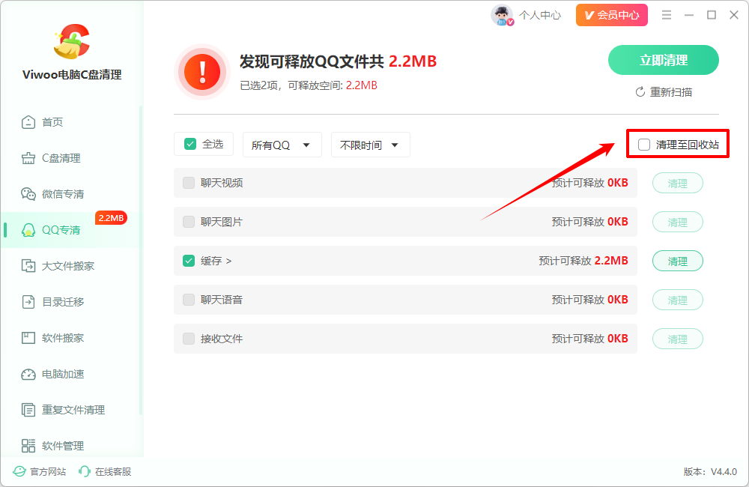749x487 pixels.
Task: Check the 聊天图片 checkbox
Action: point(189,222)
